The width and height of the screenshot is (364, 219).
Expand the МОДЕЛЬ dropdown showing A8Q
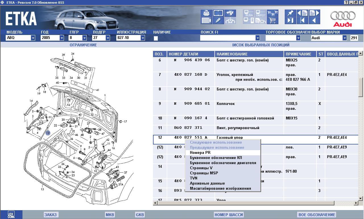pos(33,38)
